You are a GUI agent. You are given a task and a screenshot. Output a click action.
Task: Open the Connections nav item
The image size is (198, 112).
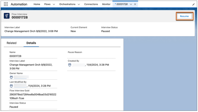point(91,4)
